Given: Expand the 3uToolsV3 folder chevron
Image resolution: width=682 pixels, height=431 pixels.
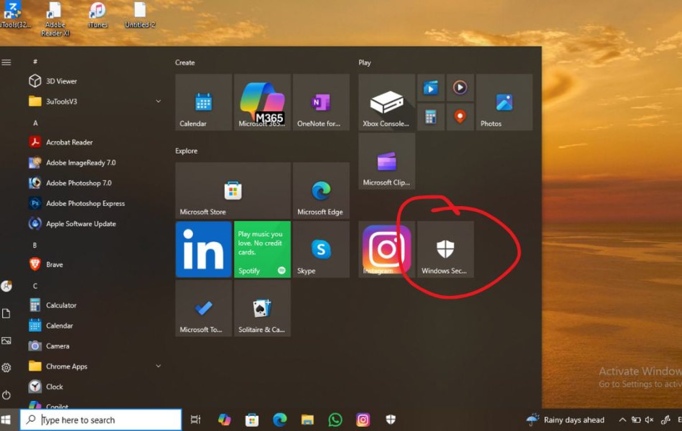Looking at the screenshot, I should pos(159,101).
